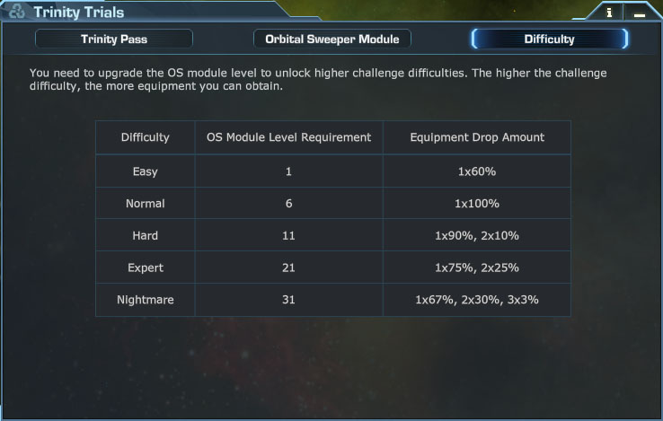Screen dimensions: 663x421
Task: Click the OS Module Level Requirement header
Action: click(x=288, y=137)
